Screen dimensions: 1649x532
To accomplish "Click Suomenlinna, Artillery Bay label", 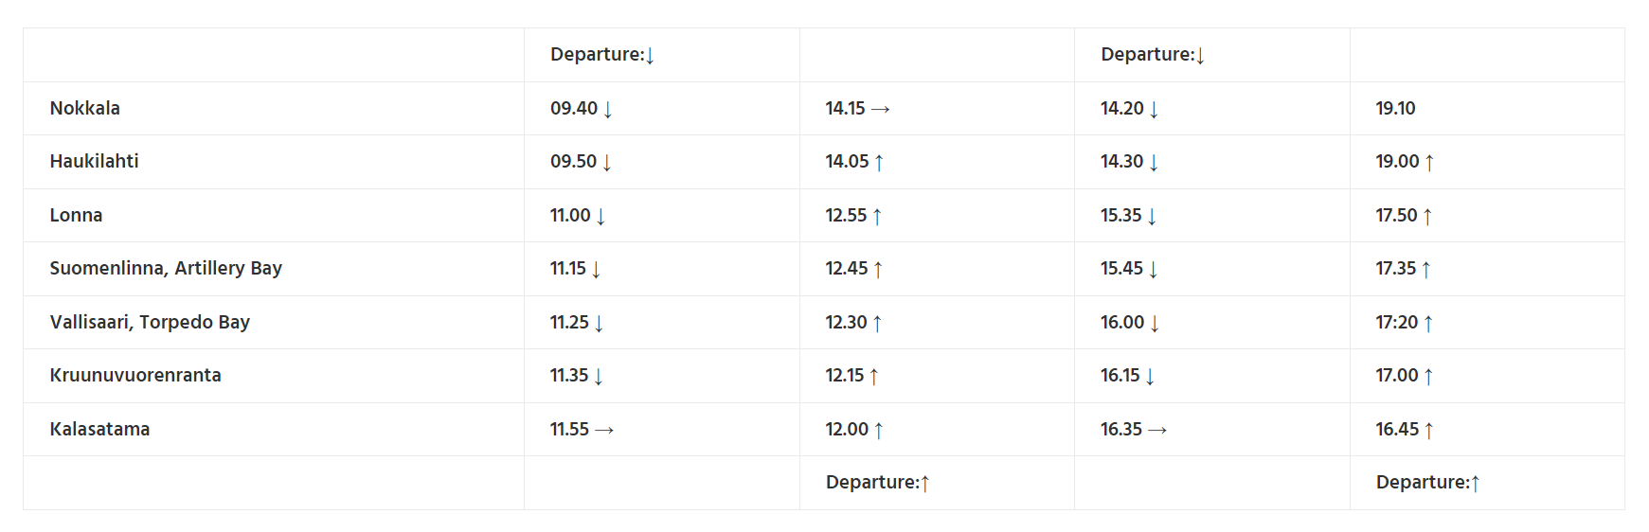I will 166,269.
